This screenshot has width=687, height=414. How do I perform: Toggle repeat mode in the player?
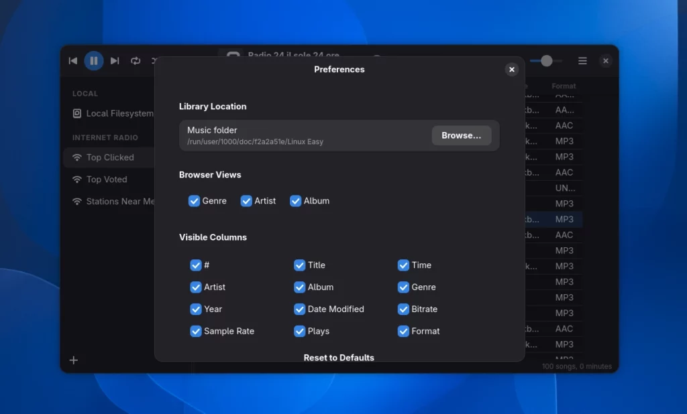pos(136,61)
